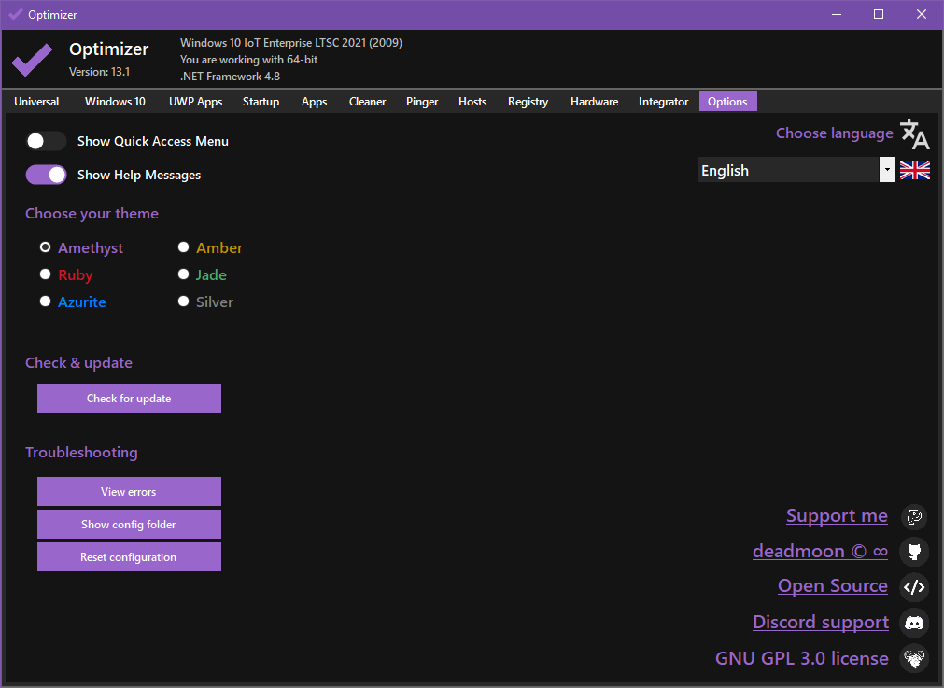
Task: Choose the Azurite theme option
Action: (46, 302)
